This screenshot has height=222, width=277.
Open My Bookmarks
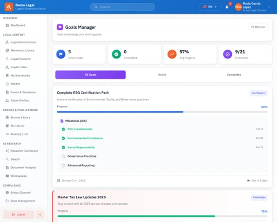(18, 76)
